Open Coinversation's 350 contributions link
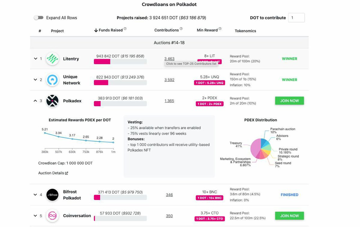 click(x=169, y=216)
